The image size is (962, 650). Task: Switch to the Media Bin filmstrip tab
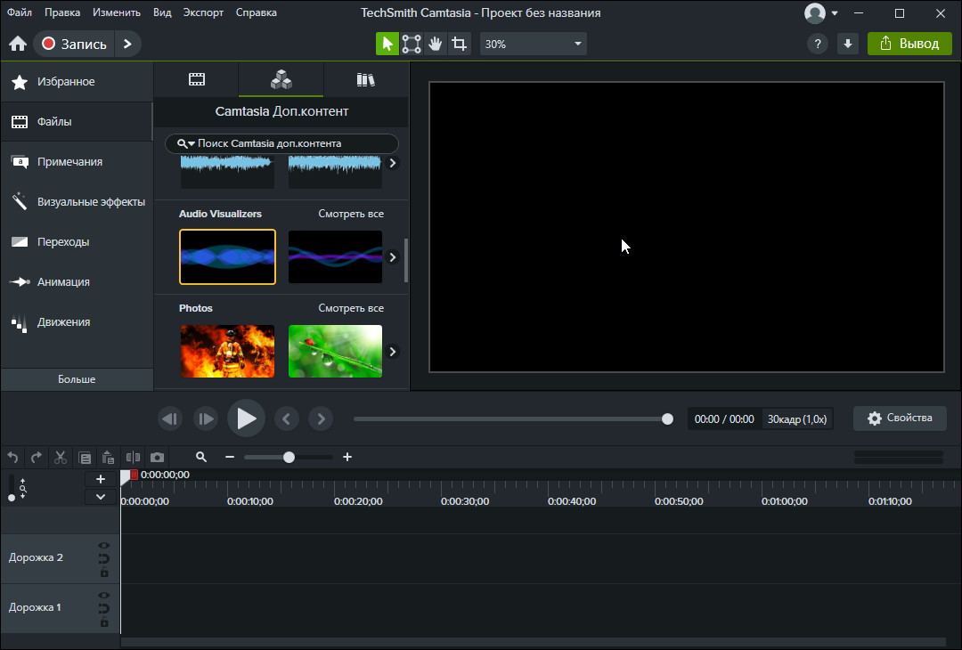pos(196,79)
